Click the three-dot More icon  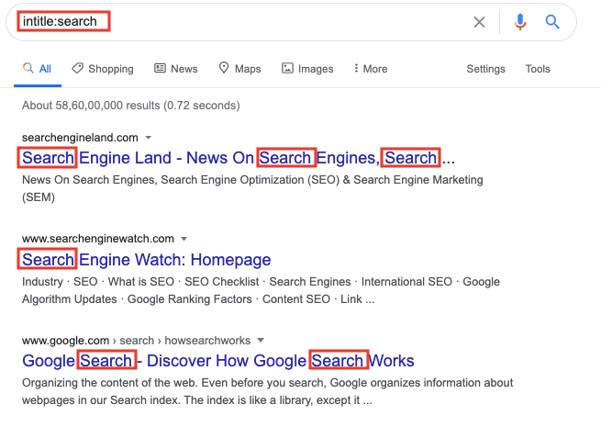(355, 68)
